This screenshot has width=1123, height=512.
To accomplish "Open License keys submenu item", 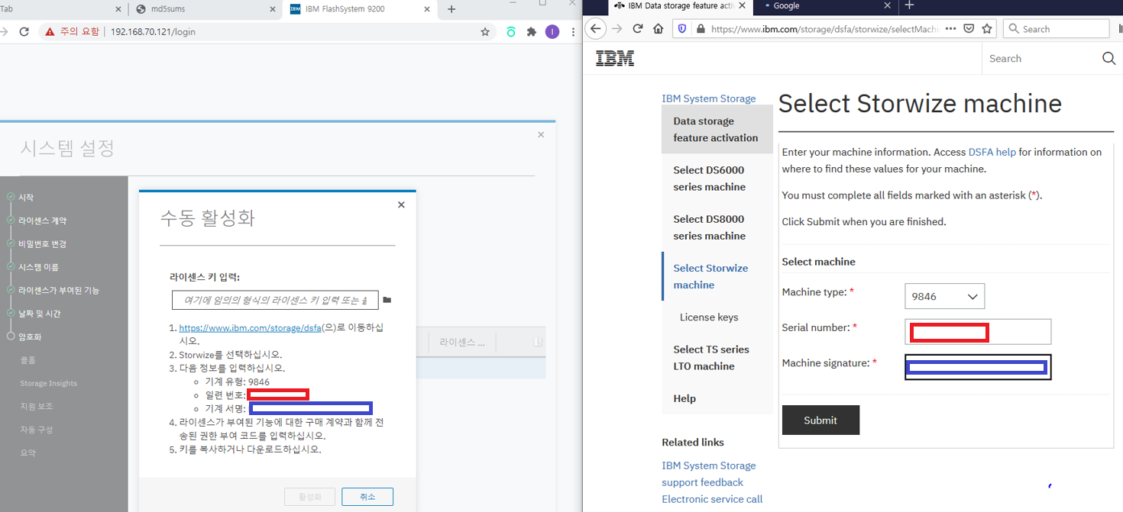I will click(709, 317).
